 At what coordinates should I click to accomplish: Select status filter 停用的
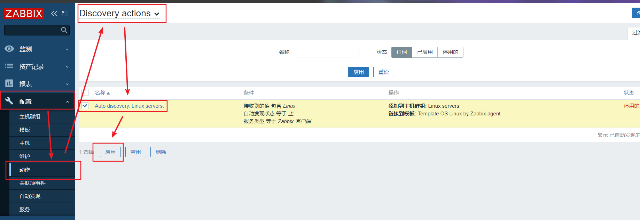(x=450, y=52)
